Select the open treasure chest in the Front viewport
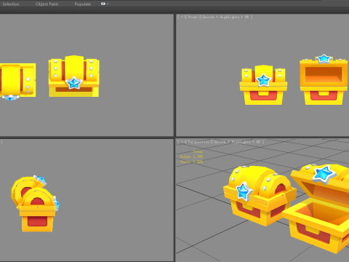The width and height of the screenshot is (349, 262). [324, 80]
